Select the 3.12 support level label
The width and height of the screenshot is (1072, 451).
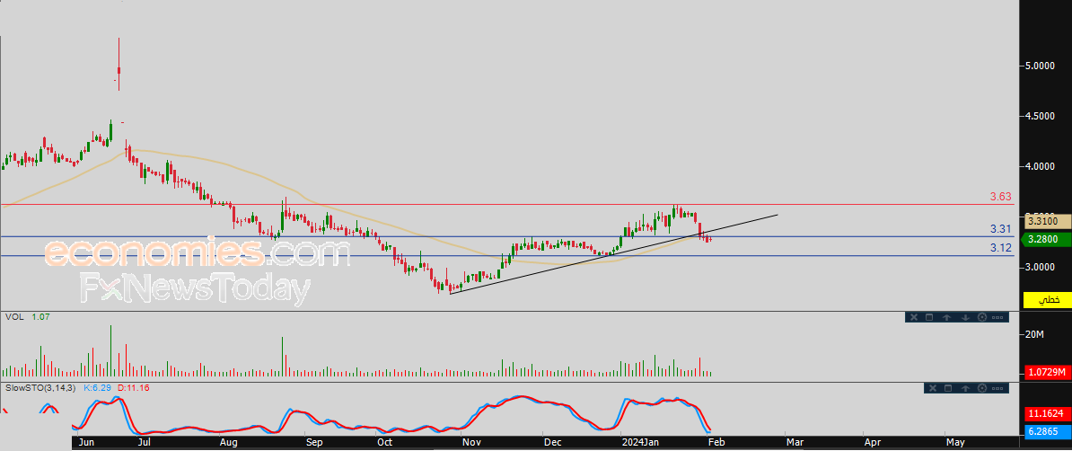[x=1001, y=248]
